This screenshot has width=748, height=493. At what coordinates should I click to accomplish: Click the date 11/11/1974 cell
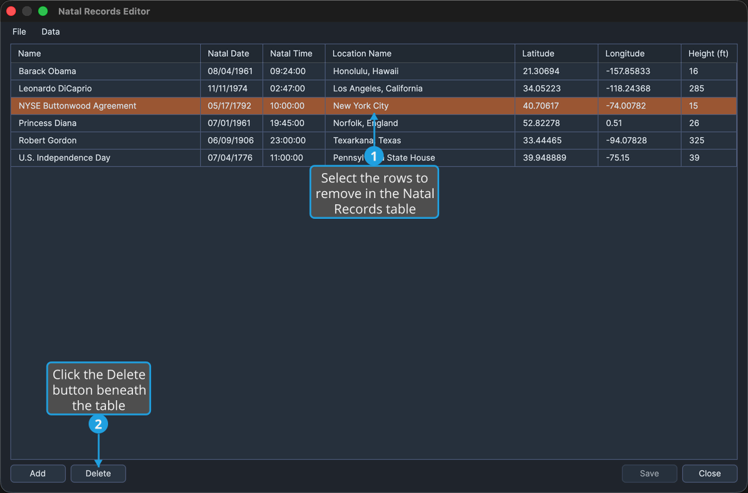coord(231,88)
